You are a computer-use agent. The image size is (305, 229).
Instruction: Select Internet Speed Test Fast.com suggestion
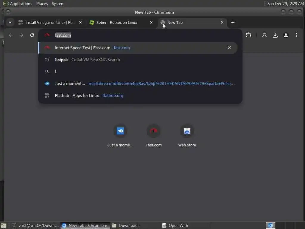point(138,48)
